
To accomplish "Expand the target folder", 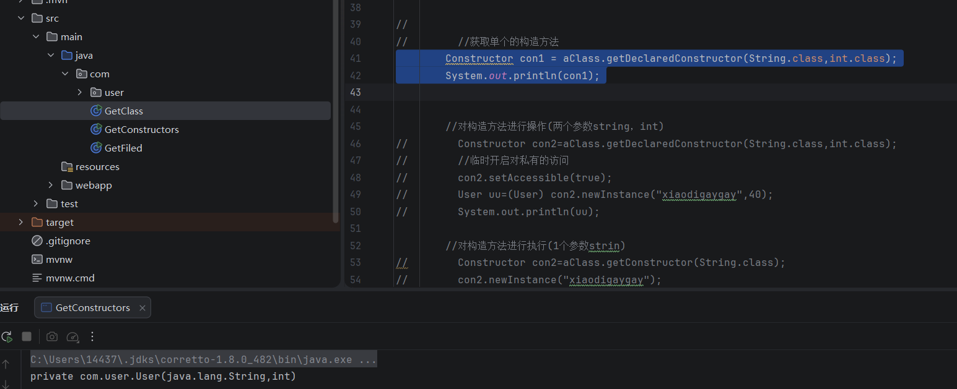I will point(21,223).
